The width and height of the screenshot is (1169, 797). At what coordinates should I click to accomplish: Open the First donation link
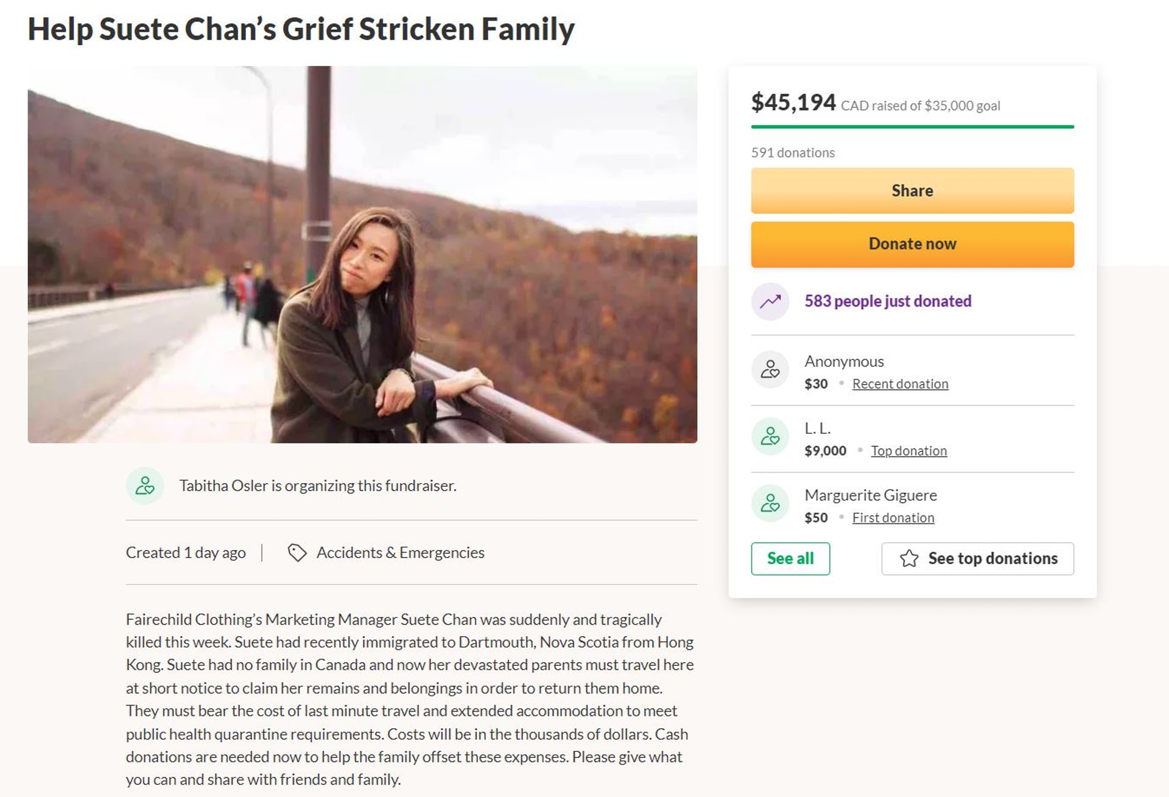pyautogui.click(x=893, y=518)
